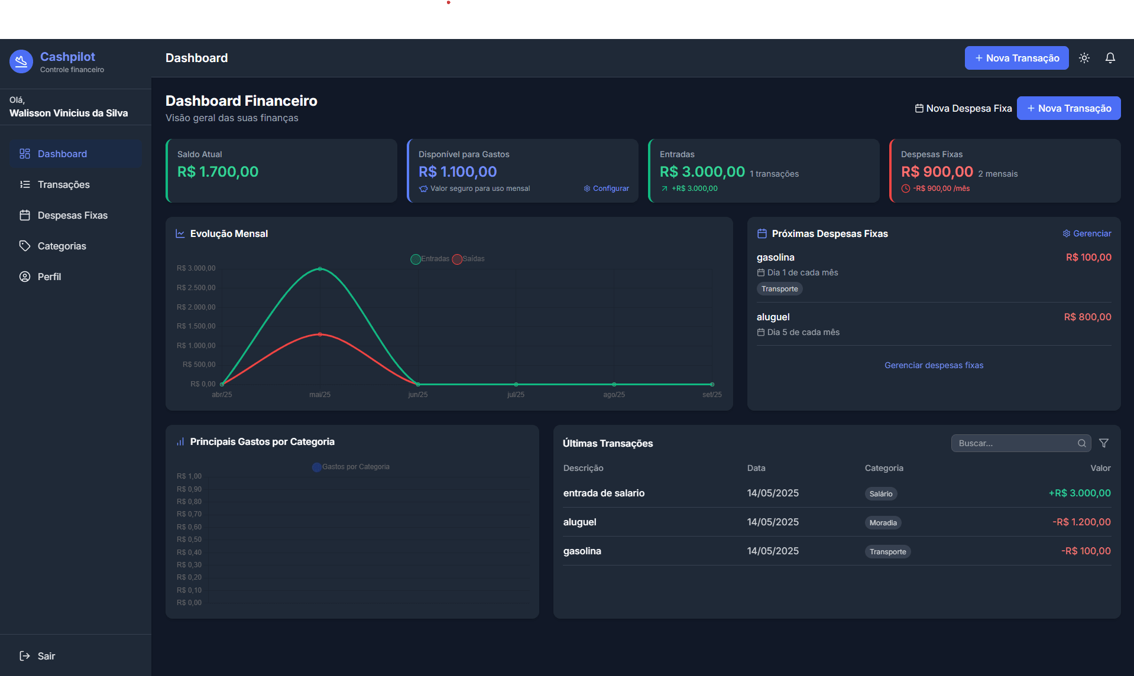This screenshot has height=676, width=1134.
Task: Click the Categorias tag icon
Action: (25, 246)
